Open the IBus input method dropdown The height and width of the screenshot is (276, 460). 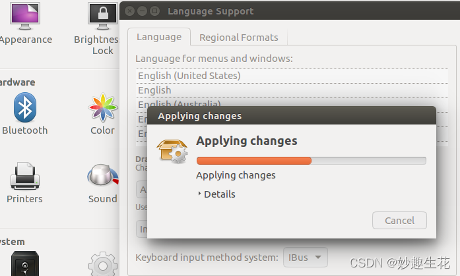305,256
